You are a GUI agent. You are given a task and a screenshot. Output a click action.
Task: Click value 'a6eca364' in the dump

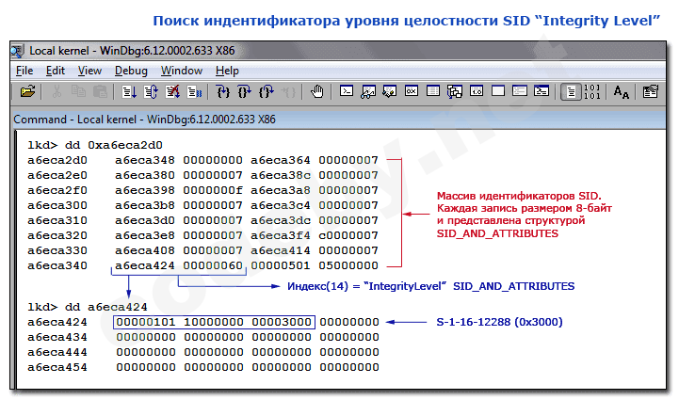click(x=281, y=160)
